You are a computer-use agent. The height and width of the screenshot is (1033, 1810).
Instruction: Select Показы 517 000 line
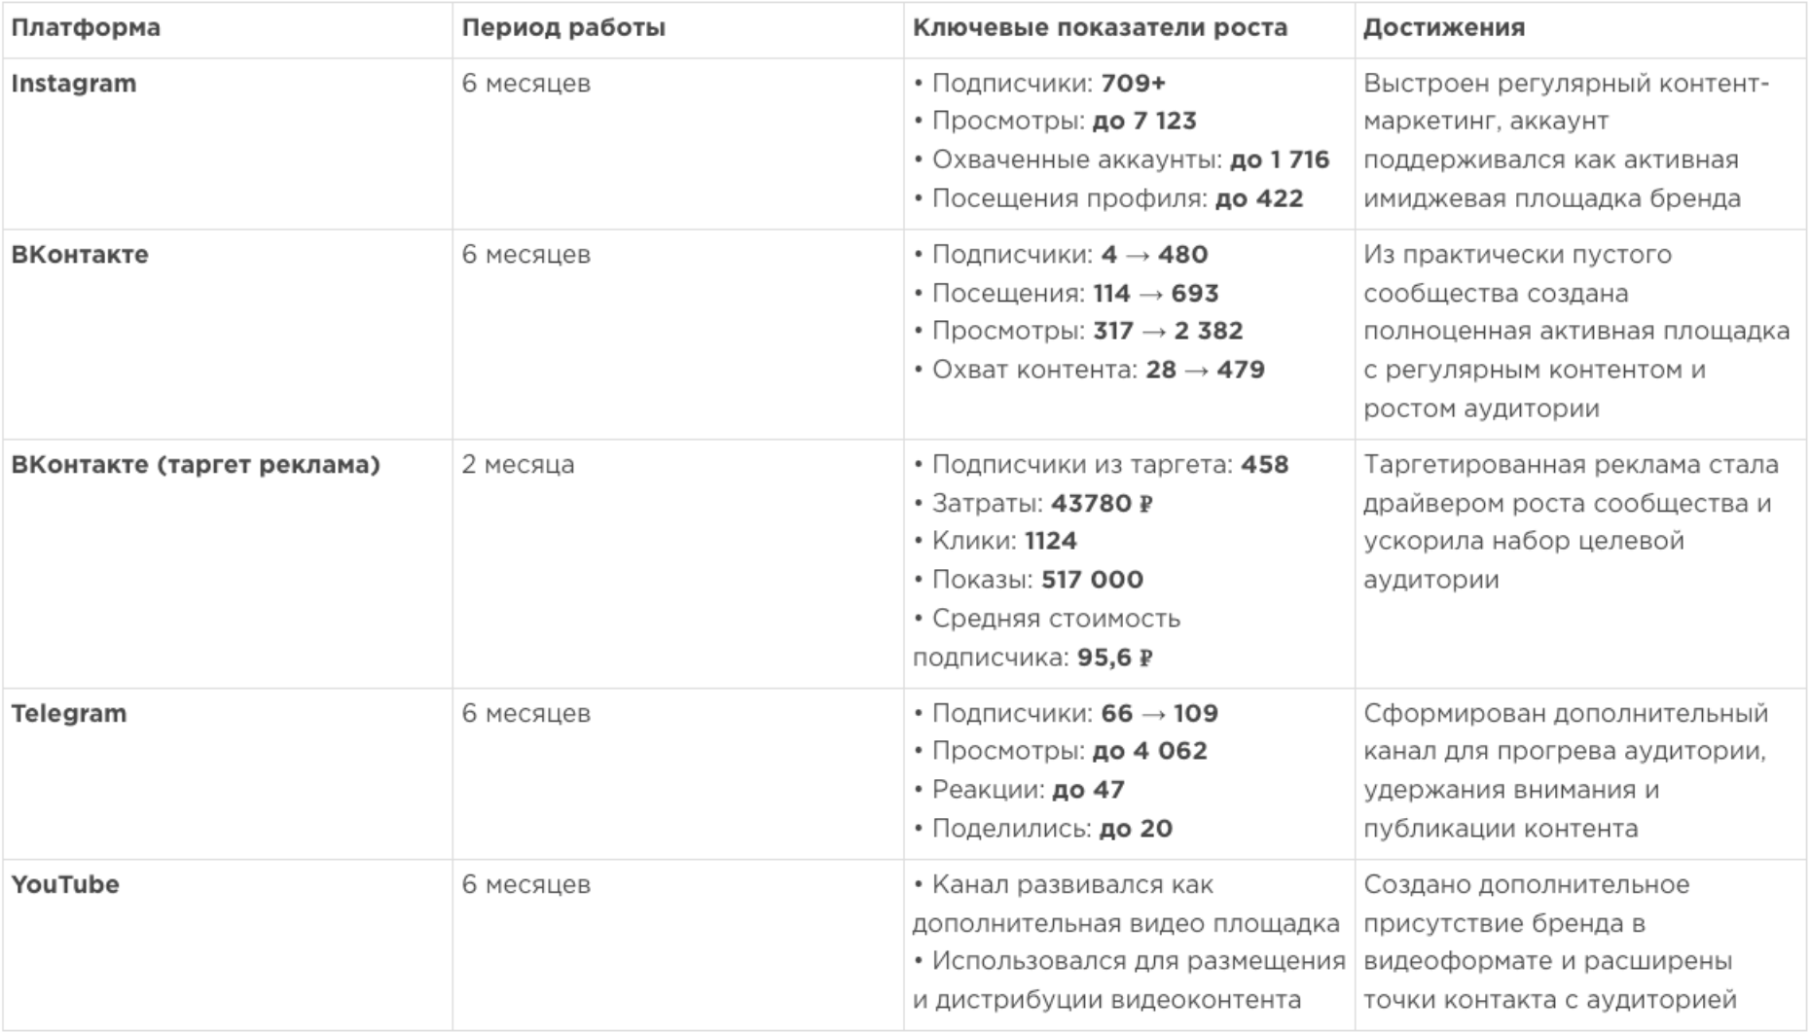pos(1028,580)
